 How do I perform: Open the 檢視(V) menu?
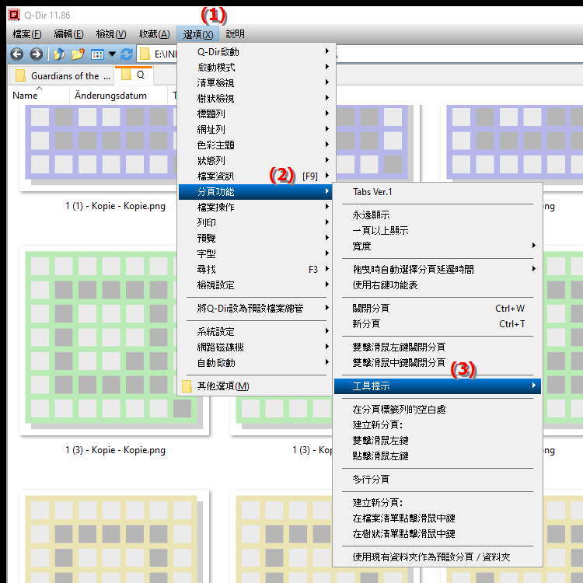coord(111,34)
